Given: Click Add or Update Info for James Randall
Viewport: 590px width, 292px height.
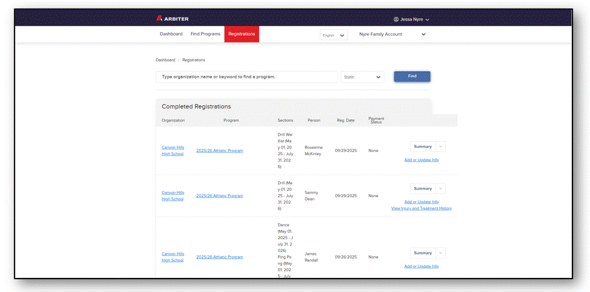Looking at the screenshot, I should click(422, 266).
